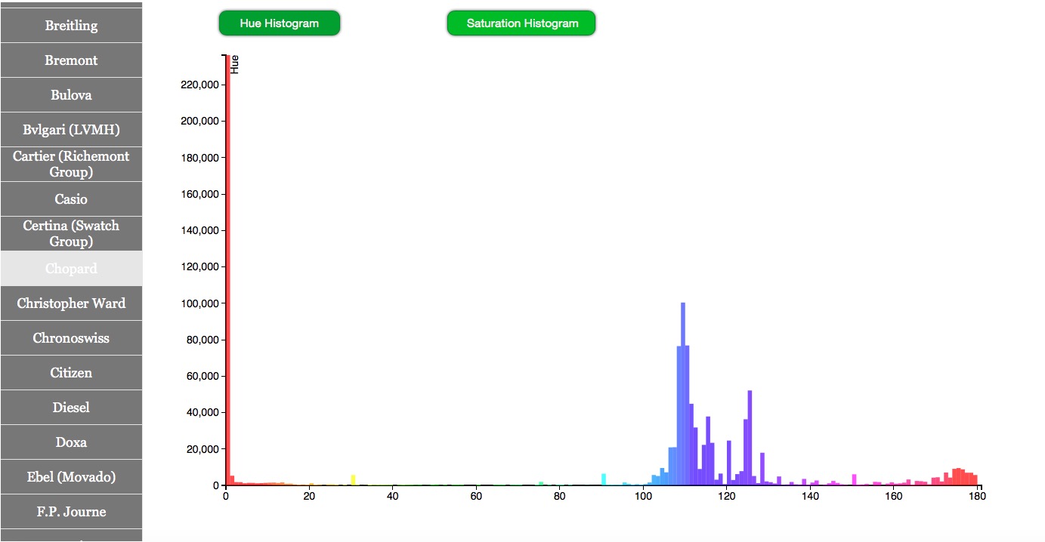Select Certina (Swatch Group) entry
Screen dimensions: 1045x542
71,233
